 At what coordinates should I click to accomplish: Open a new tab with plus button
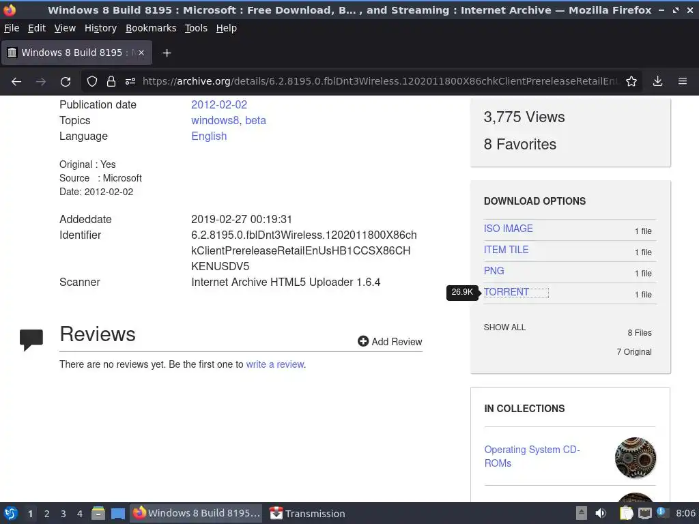pyautogui.click(x=167, y=53)
